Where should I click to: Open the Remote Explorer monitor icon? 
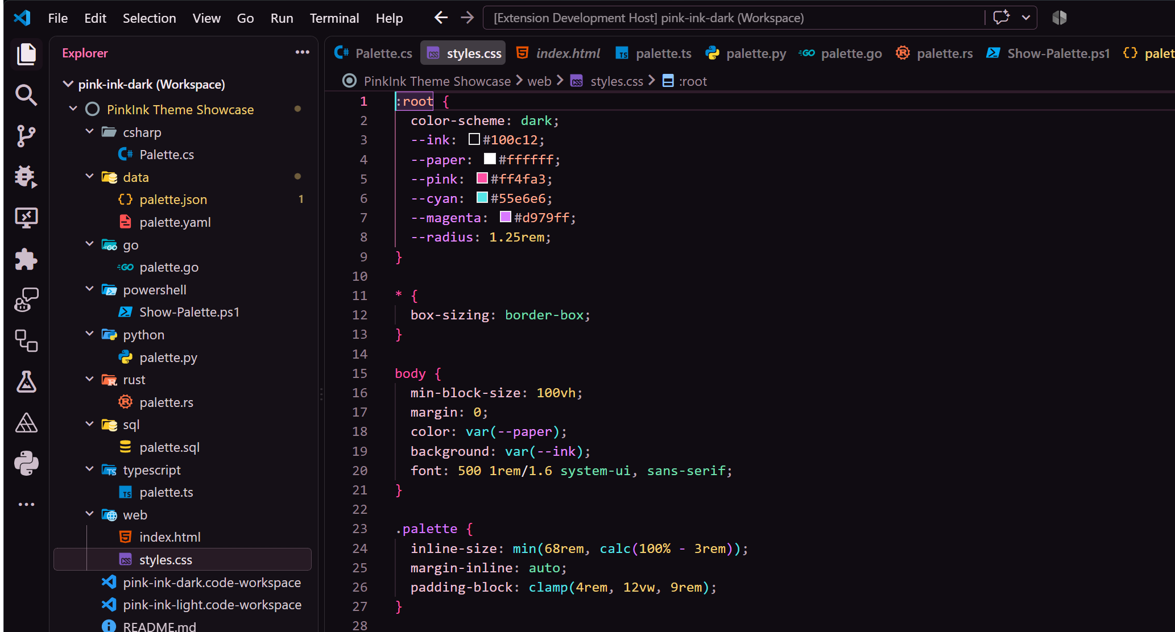tap(26, 218)
